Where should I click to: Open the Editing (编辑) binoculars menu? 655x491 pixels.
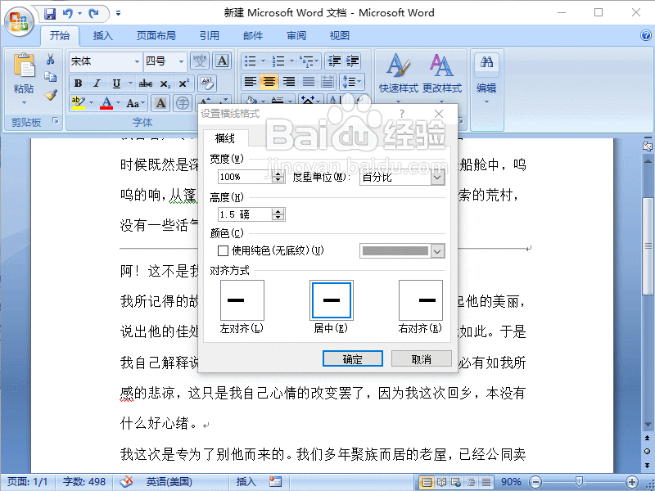coord(486,77)
